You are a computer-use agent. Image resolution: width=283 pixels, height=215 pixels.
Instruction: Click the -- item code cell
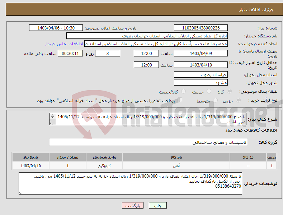[248, 166]
